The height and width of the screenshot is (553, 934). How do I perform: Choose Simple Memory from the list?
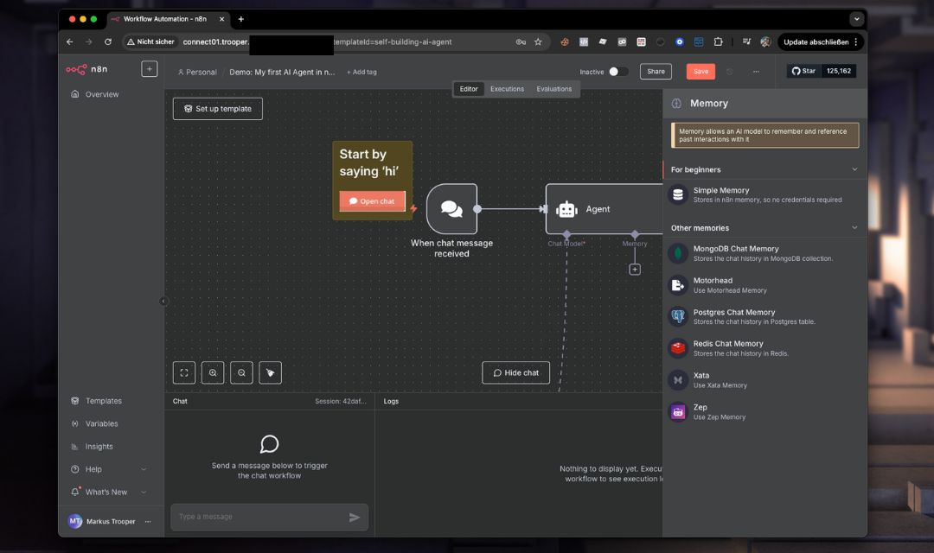click(x=764, y=194)
